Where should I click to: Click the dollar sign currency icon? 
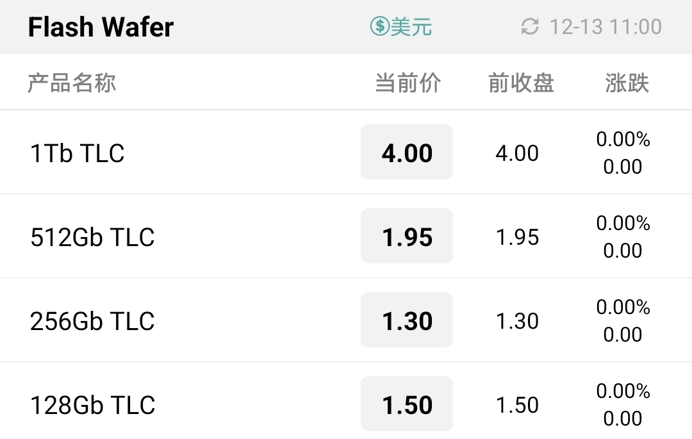click(x=379, y=26)
